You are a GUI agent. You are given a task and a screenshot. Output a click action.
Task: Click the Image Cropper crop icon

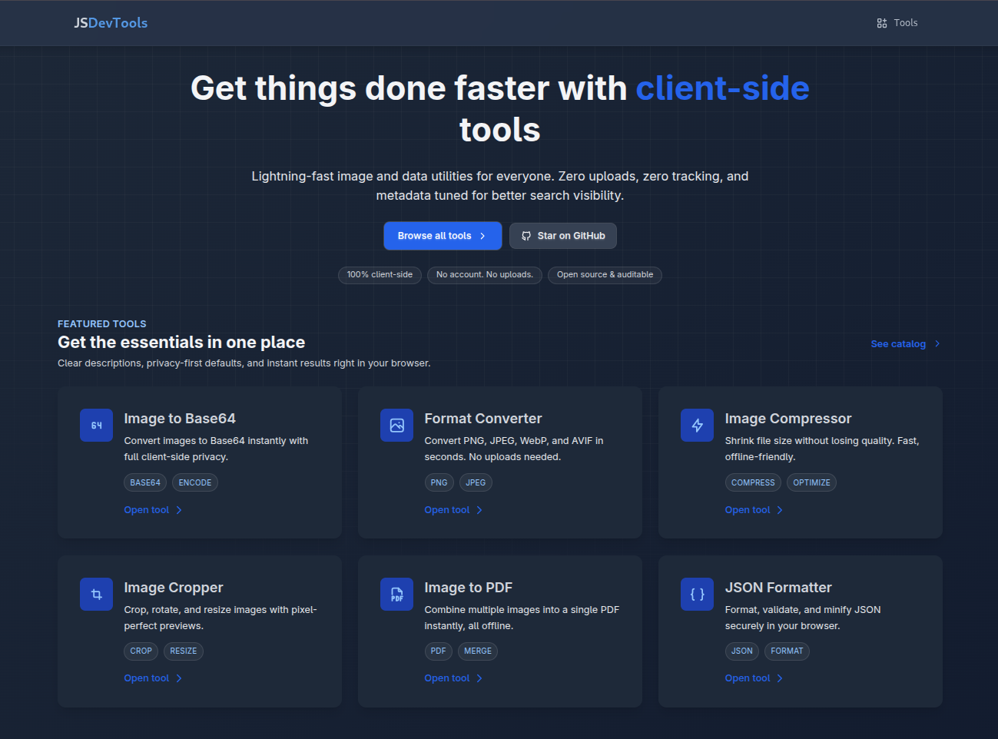pos(96,594)
